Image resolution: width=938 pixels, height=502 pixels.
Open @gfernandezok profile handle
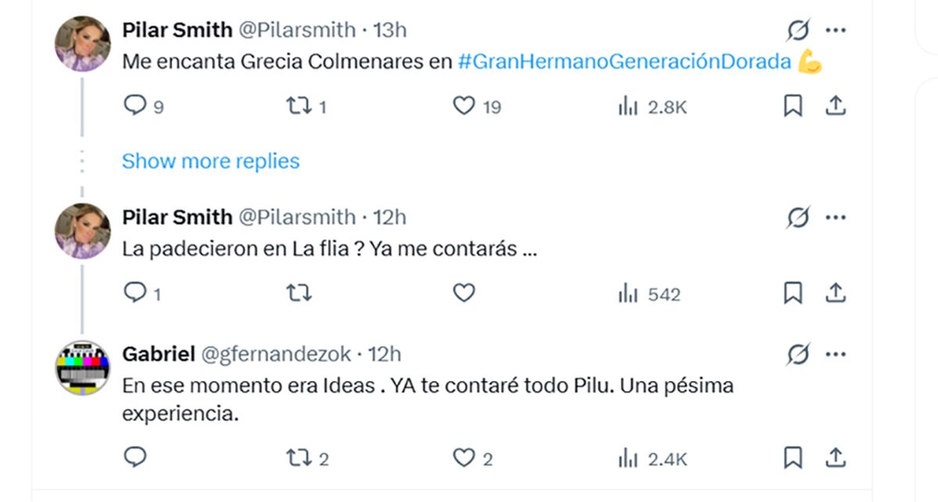tap(276, 354)
